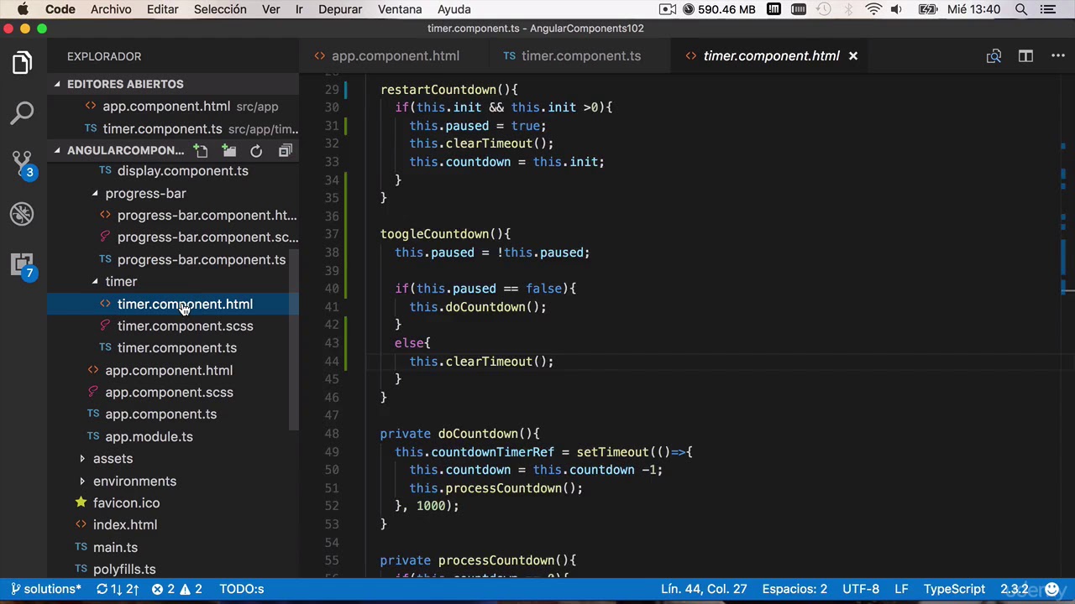Image resolution: width=1075 pixels, height=604 pixels.
Task: Open the Explorer view in activity bar
Action: point(22,63)
